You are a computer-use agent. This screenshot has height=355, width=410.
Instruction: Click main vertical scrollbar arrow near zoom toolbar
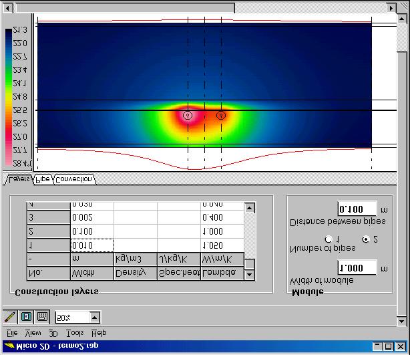[x=401, y=320]
